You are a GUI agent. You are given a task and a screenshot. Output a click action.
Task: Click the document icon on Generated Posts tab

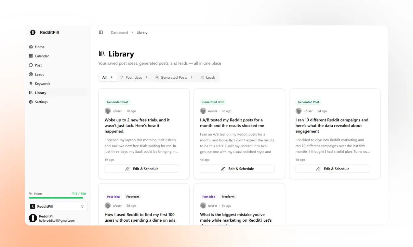pos(157,77)
